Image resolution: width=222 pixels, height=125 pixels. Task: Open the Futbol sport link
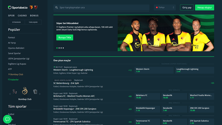coord(11,114)
